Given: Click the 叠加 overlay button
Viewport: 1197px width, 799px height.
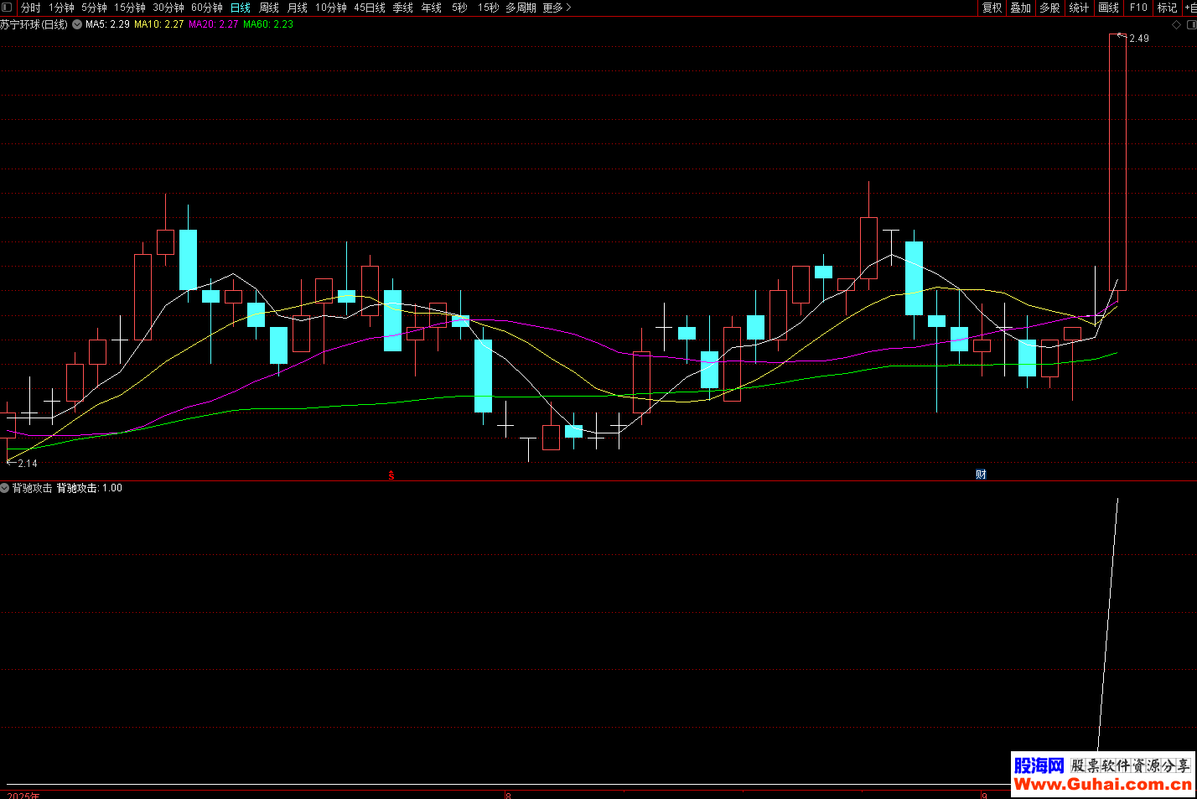Looking at the screenshot, I should [x=1021, y=8].
